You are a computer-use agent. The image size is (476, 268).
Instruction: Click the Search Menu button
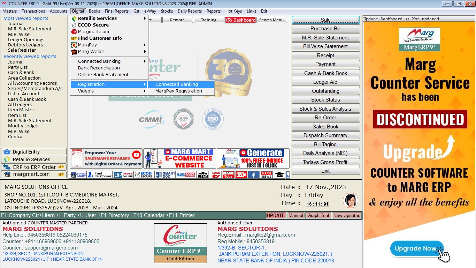point(271,20)
